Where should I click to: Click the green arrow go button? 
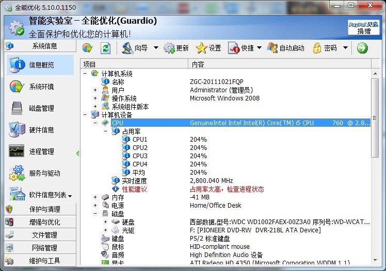click(362, 48)
